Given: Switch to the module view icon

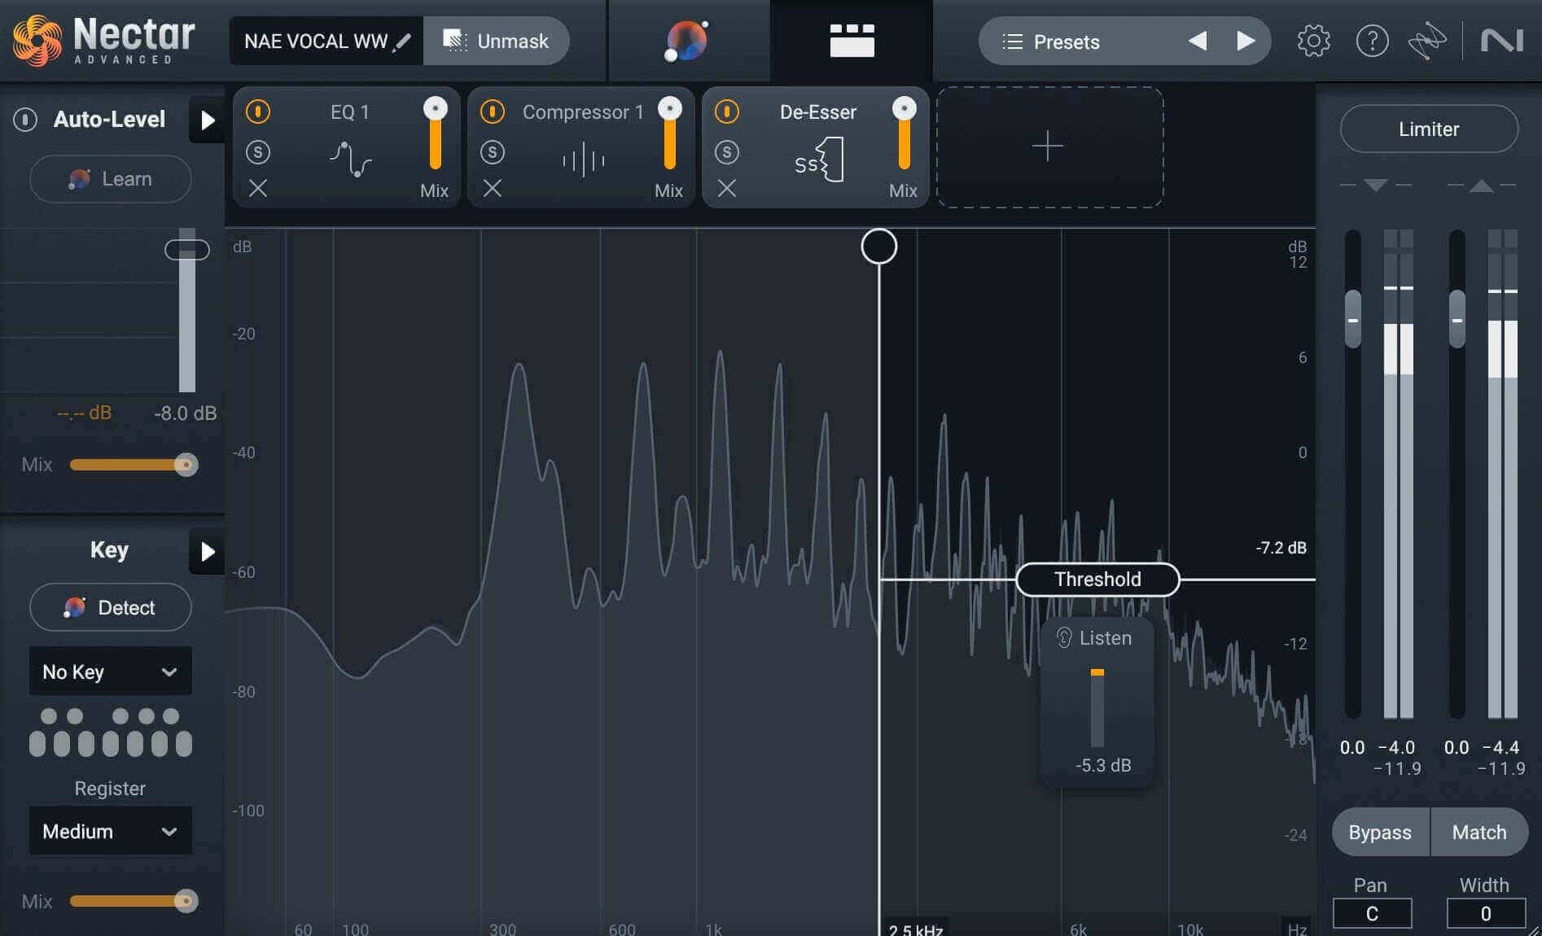Looking at the screenshot, I should tap(852, 41).
